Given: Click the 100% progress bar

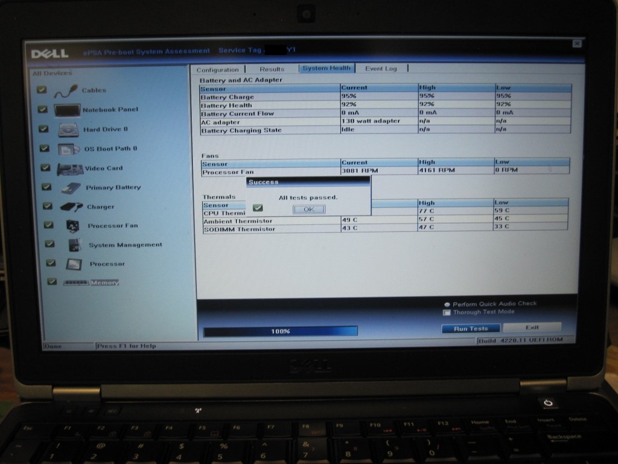Looking at the screenshot, I should pos(280,331).
